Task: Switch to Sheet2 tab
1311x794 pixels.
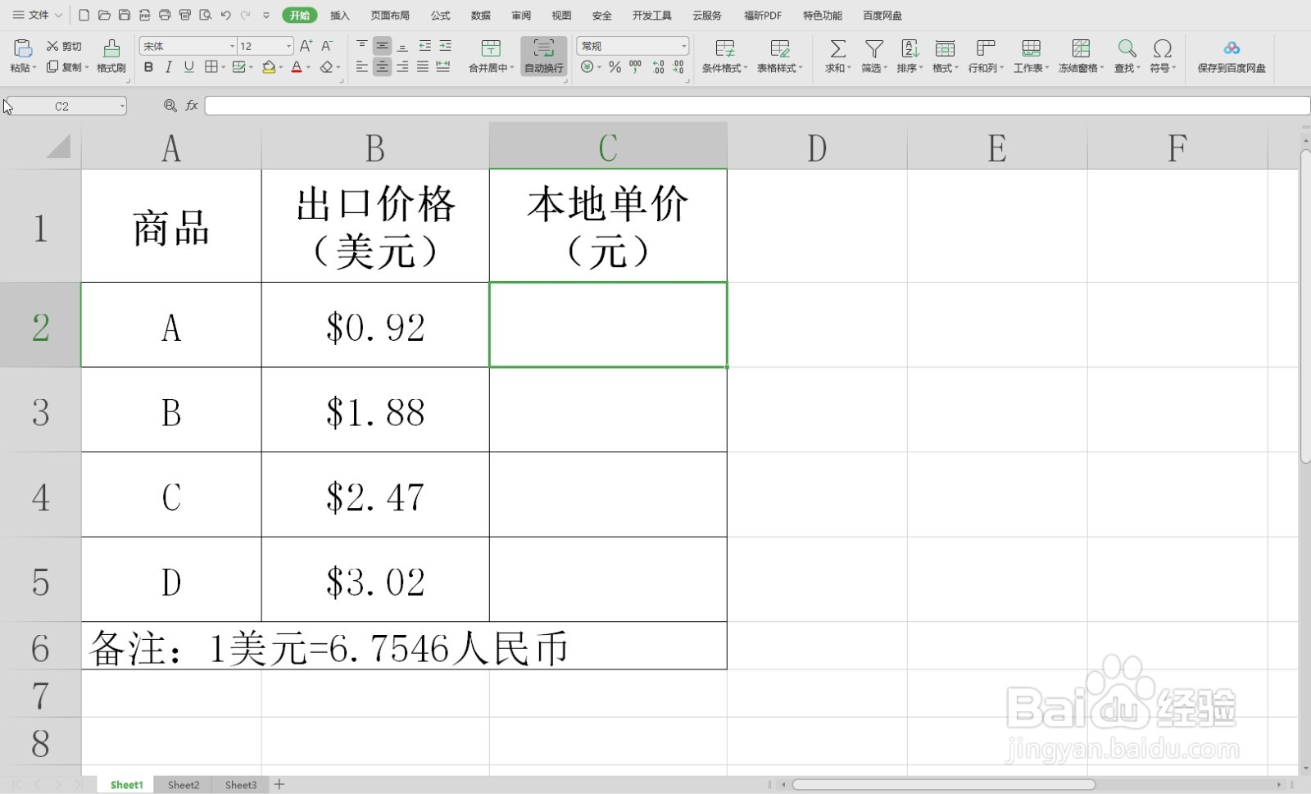Action: pos(184,785)
